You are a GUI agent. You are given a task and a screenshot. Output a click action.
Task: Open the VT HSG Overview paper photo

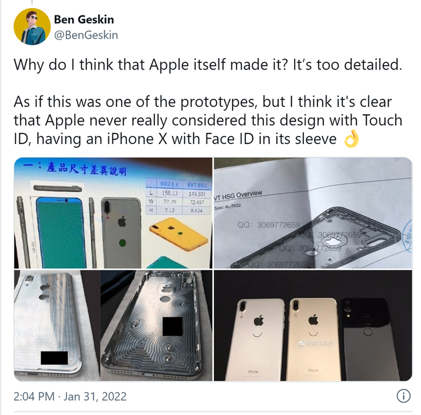coord(313,213)
